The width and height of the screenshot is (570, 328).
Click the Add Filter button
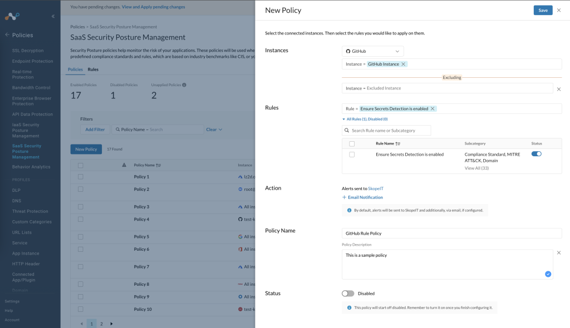[x=95, y=130]
